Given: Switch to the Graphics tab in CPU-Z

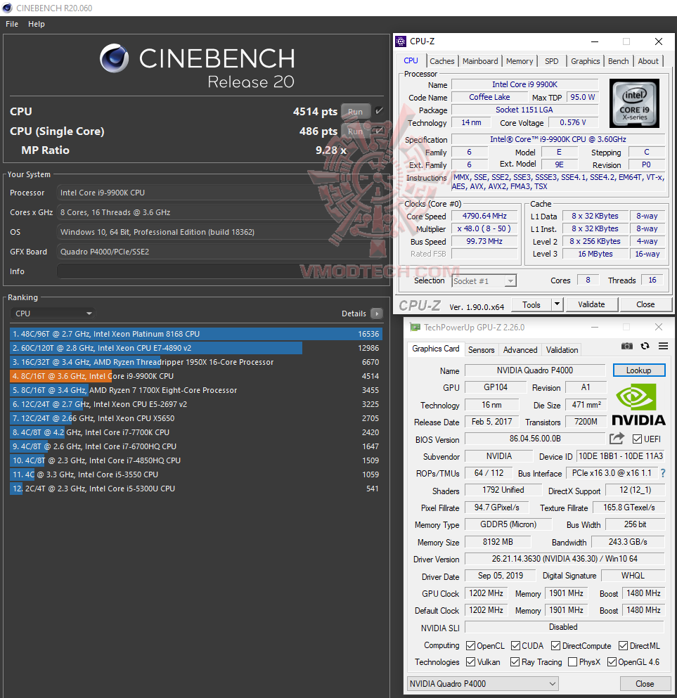Looking at the screenshot, I should coord(586,61).
